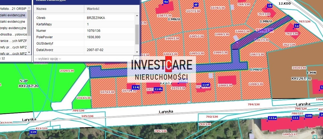The image size is (323, 139).
Task: Click layer list scroll-down arrow
Action: point(29,52)
